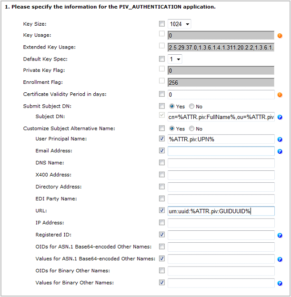Tick the Key Size checkbox
This screenshot has width=291, height=297.
coord(162,24)
